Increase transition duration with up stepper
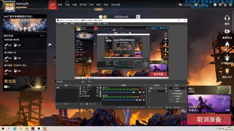 click(x=166, y=91)
